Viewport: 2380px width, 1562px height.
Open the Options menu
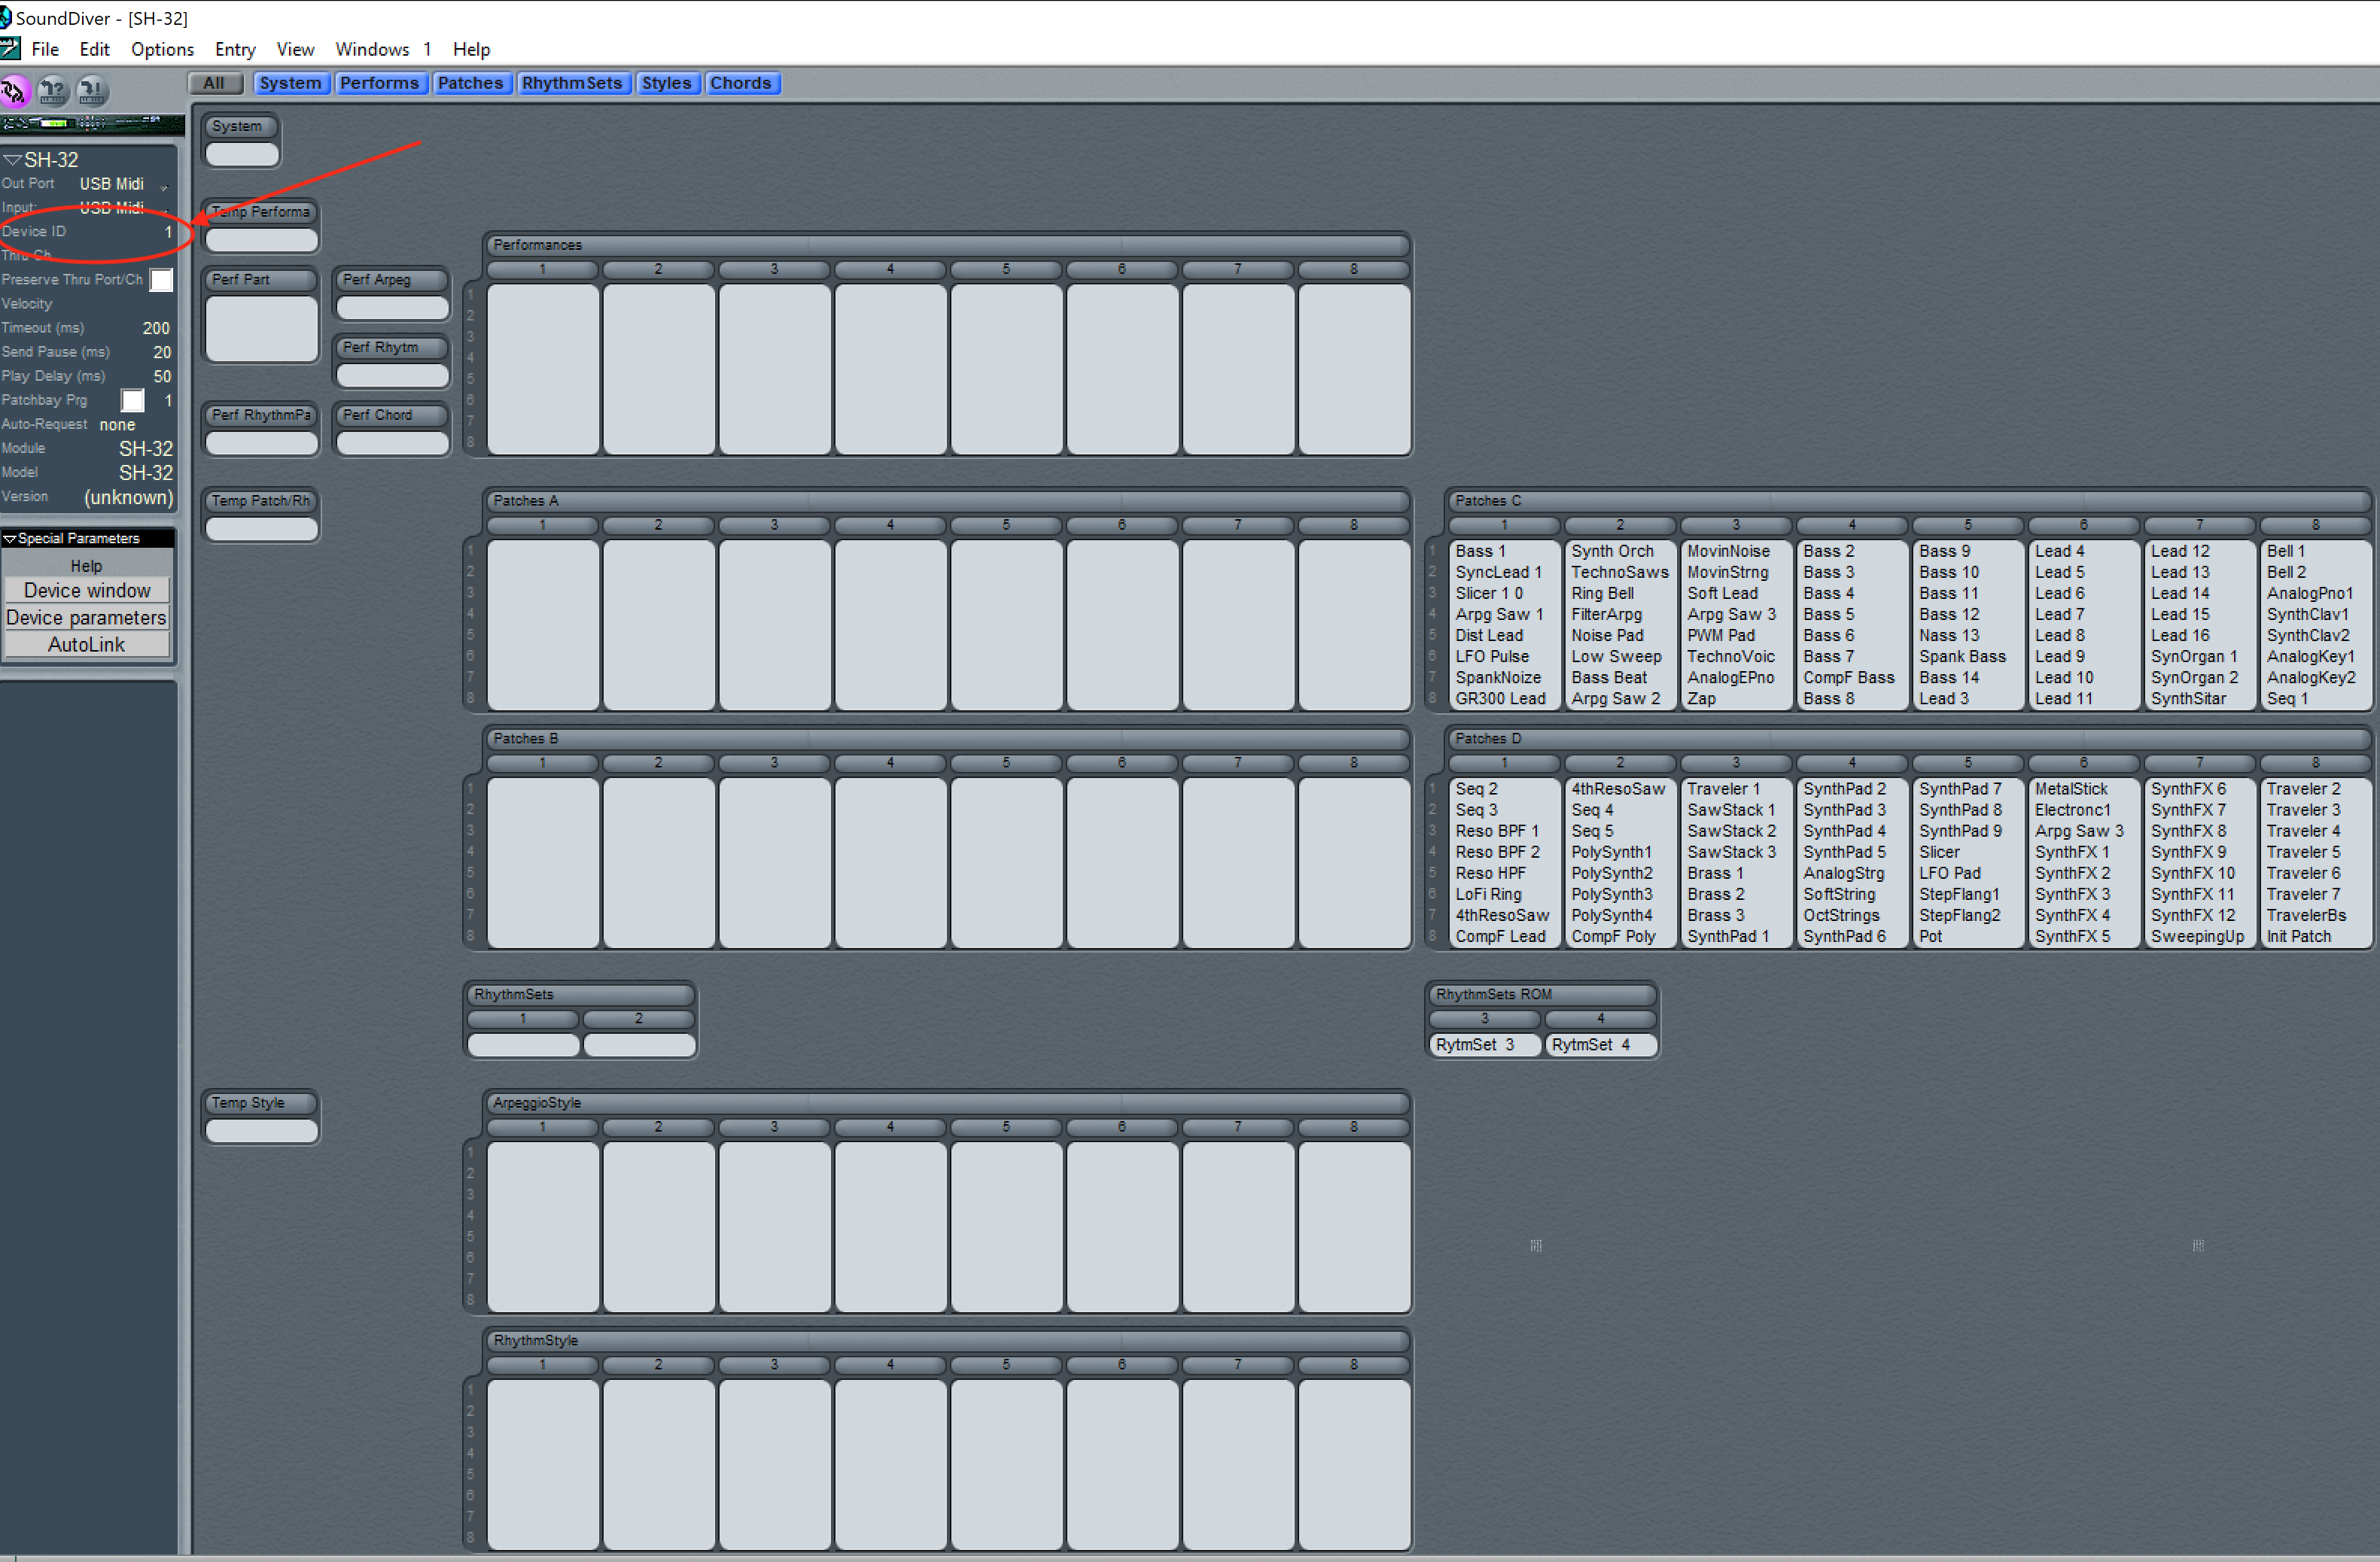[x=162, y=49]
